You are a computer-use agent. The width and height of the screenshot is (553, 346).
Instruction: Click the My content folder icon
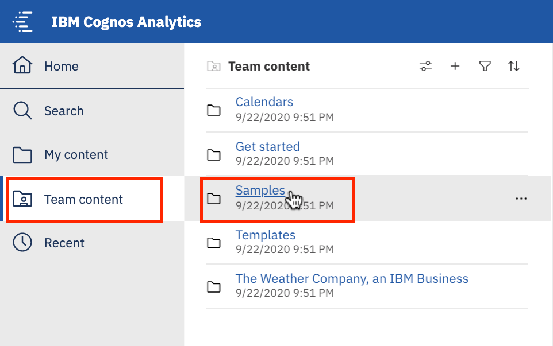(22, 155)
